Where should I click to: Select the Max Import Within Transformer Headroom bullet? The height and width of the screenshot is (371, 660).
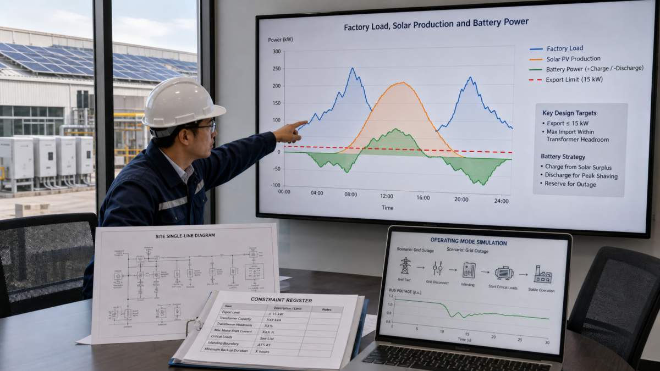point(575,136)
